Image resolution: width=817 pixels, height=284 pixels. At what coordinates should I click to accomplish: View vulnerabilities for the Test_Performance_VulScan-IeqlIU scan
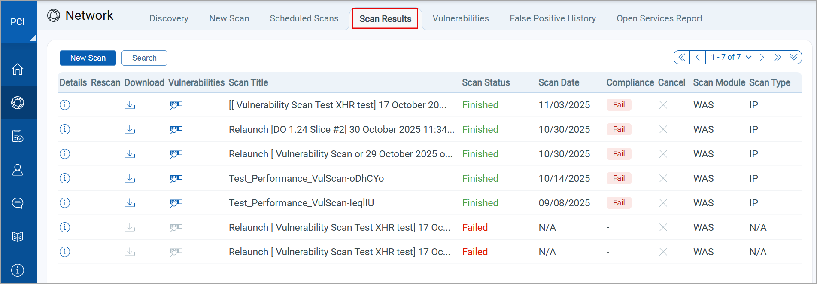[x=176, y=203]
